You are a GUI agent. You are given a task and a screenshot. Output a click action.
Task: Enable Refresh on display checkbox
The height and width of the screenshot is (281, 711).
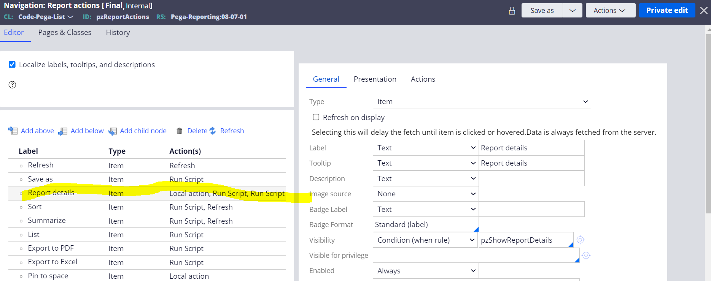(316, 117)
